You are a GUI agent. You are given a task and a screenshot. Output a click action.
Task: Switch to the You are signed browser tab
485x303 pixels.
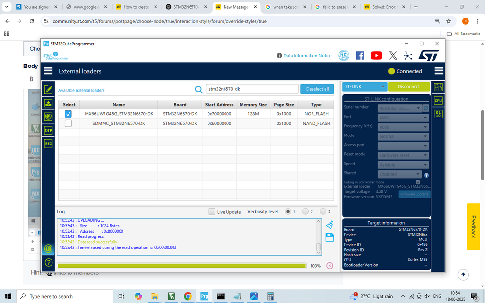click(x=36, y=7)
